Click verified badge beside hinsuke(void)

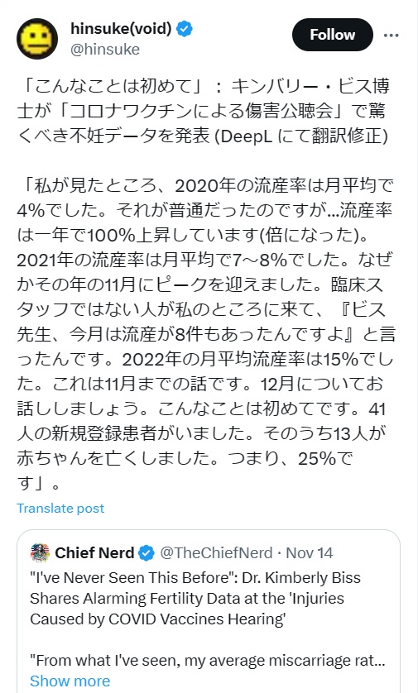pyautogui.click(x=184, y=29)
